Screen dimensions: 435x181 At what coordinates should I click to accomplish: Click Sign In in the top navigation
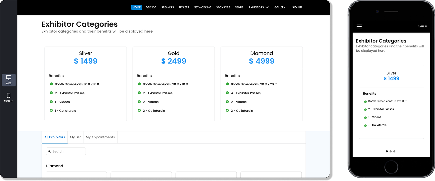click(x=297, y=7)
